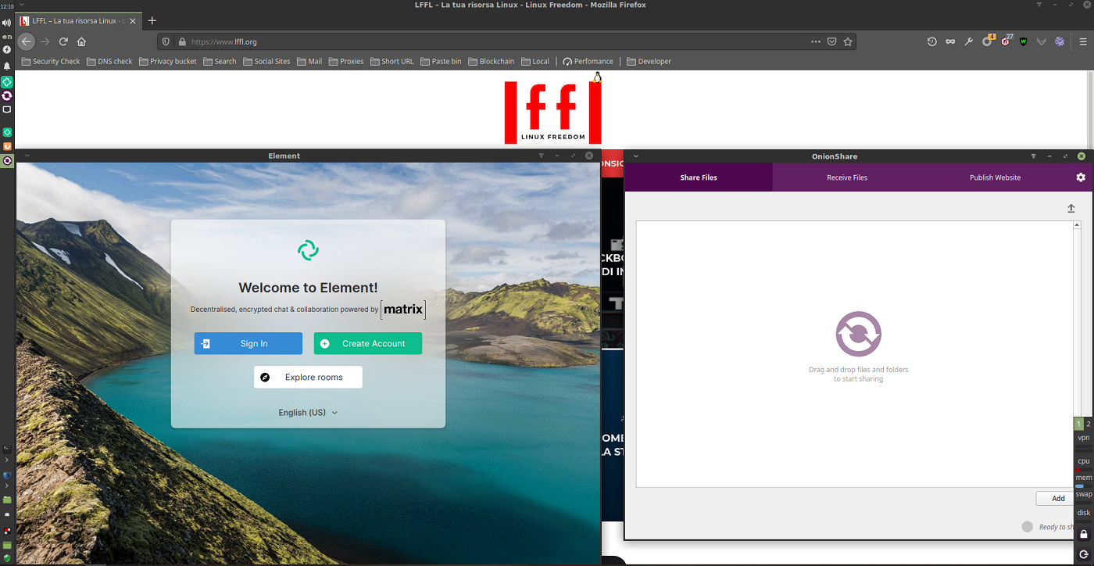Open the extension with badge 4
The height and width of the screenshot is (566, 1094).
click(988, 41)
